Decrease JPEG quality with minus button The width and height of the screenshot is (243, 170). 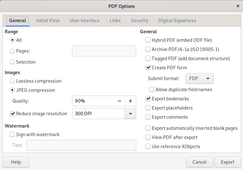[119, 101]
